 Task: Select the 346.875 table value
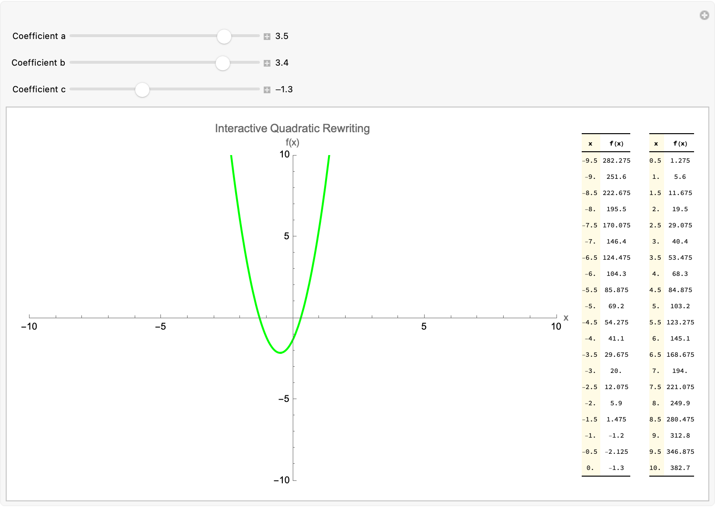[680, 452]
